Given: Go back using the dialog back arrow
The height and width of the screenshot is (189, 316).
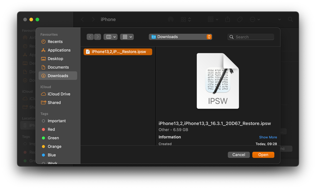Looking at the screenshot, I should click(x=90, y=37).
